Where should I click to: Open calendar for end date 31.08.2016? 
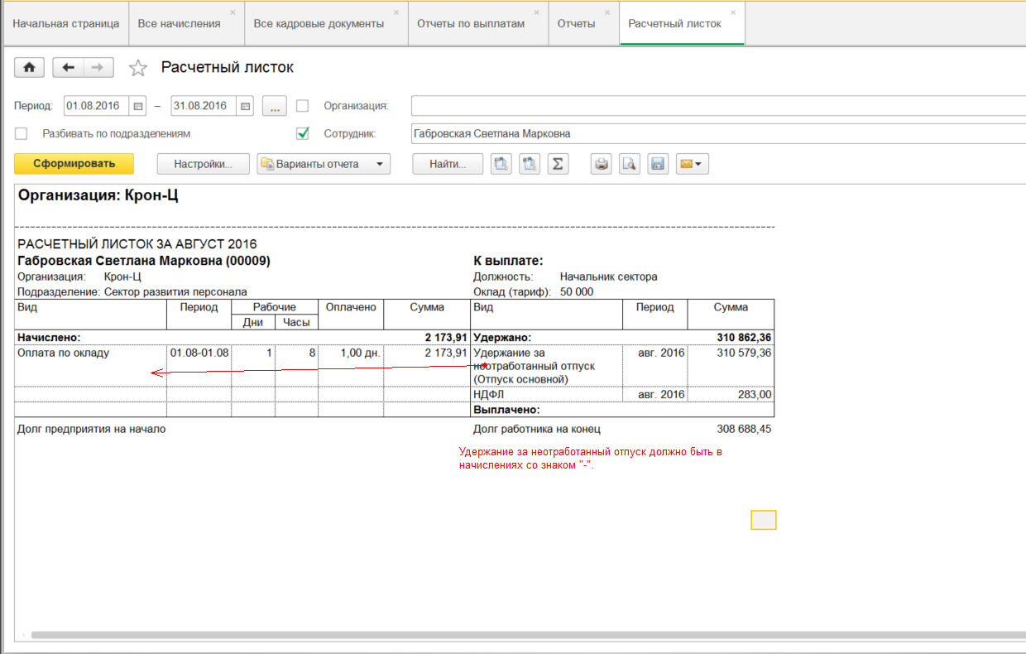245,106
